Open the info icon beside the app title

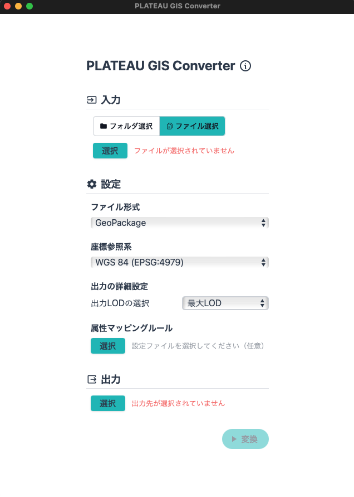[245, 66]
